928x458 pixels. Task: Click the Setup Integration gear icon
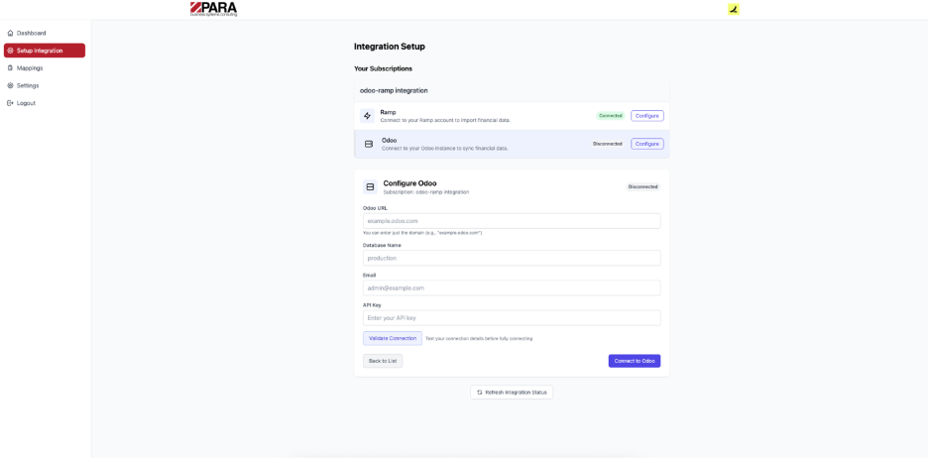(10, 51)
